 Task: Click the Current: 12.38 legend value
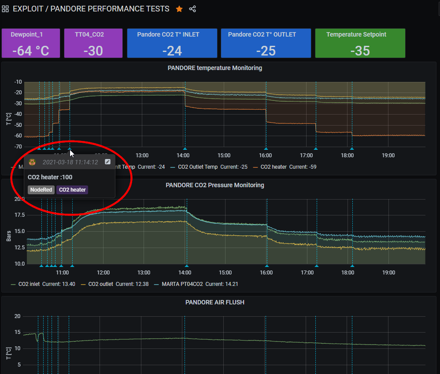[132, 284]
